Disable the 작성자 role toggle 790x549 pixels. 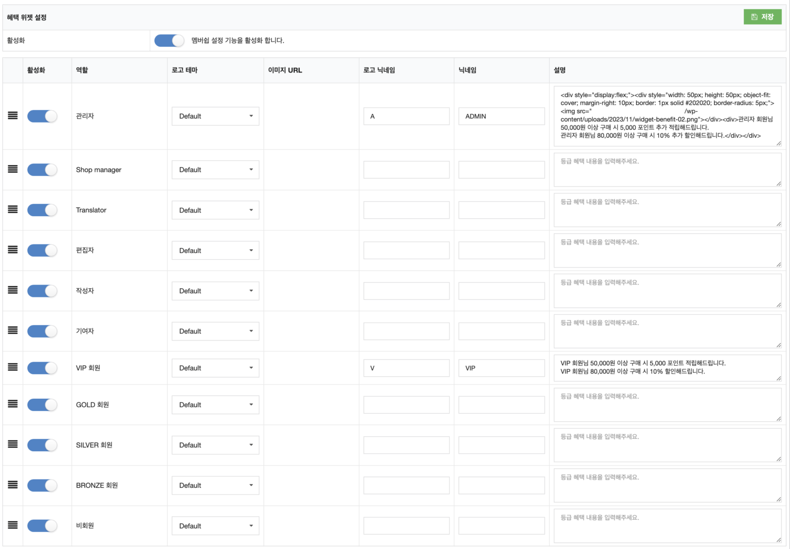pyautogui.click(x=42, y=291)
